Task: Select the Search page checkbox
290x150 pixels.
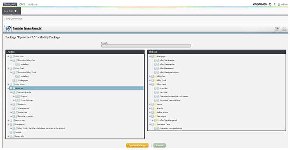Action: (11, 132)
